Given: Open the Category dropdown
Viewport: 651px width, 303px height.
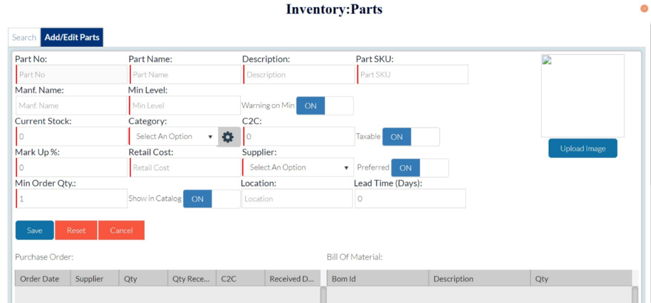Looking at the screenshot, I should (x=174, y=137).
